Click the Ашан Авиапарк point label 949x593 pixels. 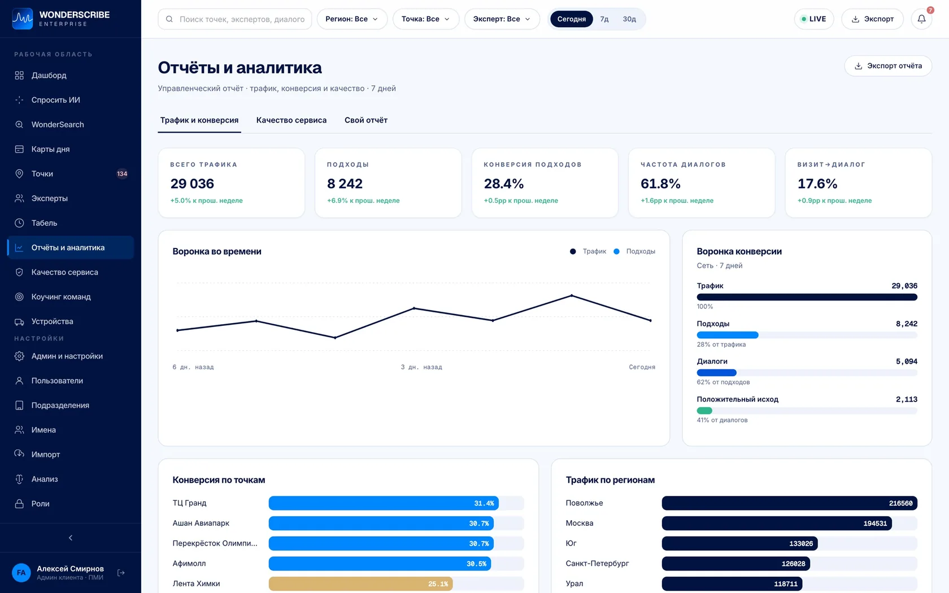pyautogui.click(x=201, y=524)
